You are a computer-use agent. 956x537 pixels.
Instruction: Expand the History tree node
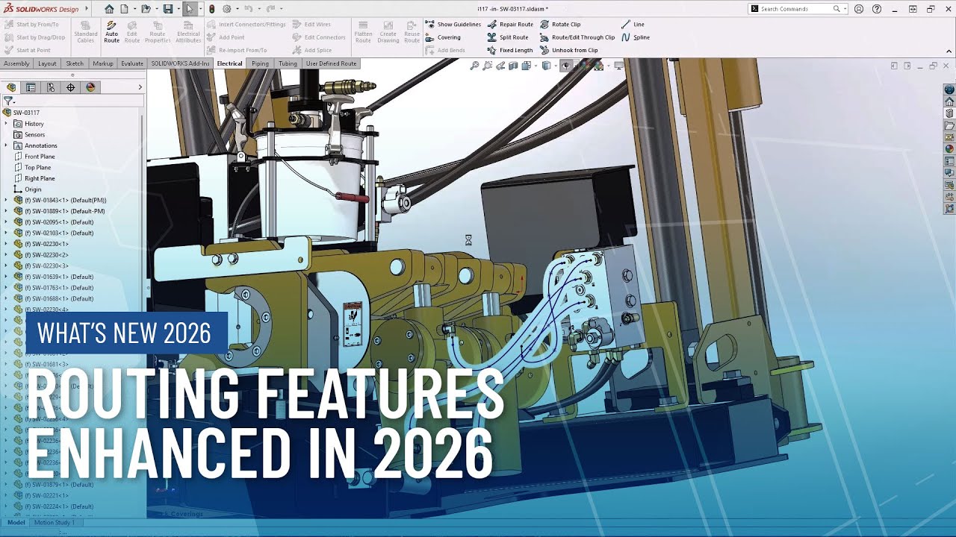pos(6,124)
